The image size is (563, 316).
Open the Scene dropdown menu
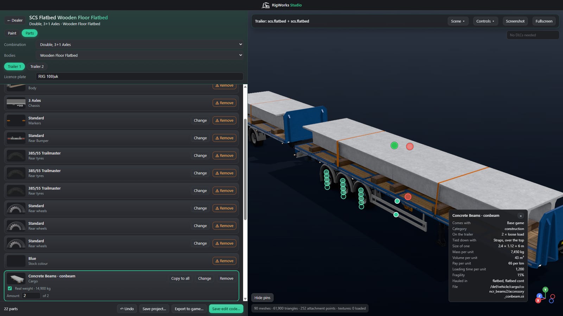[458, 21]
